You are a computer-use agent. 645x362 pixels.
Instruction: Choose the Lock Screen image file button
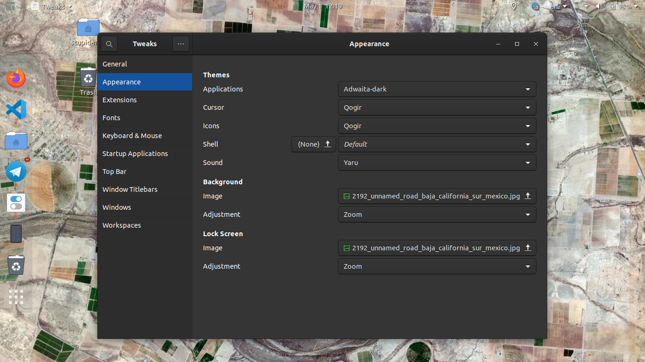click(437, 248)
